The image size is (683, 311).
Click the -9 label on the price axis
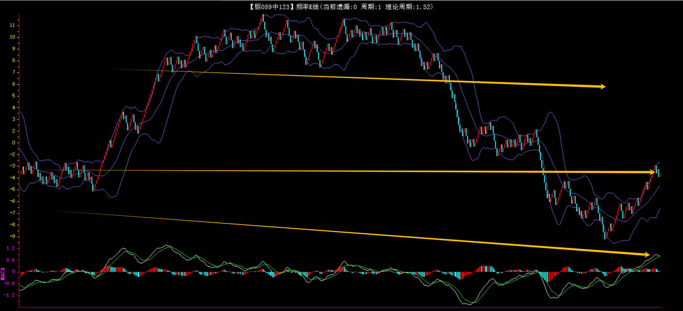pyautogui.click(x=12, y=237)
